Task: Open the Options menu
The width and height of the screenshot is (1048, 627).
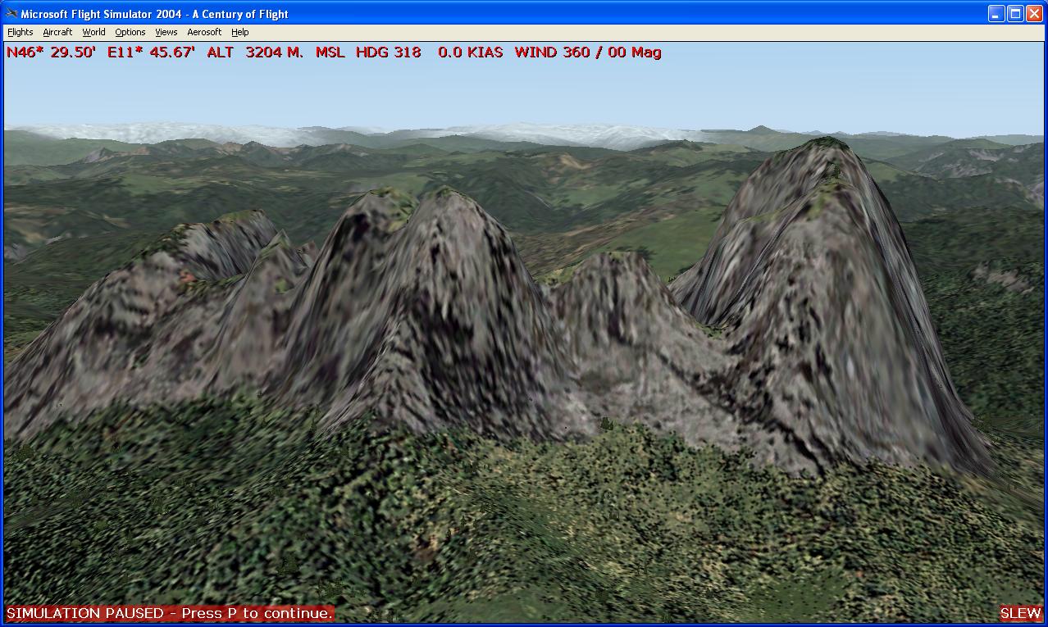Action: click(x=130, y=32)
